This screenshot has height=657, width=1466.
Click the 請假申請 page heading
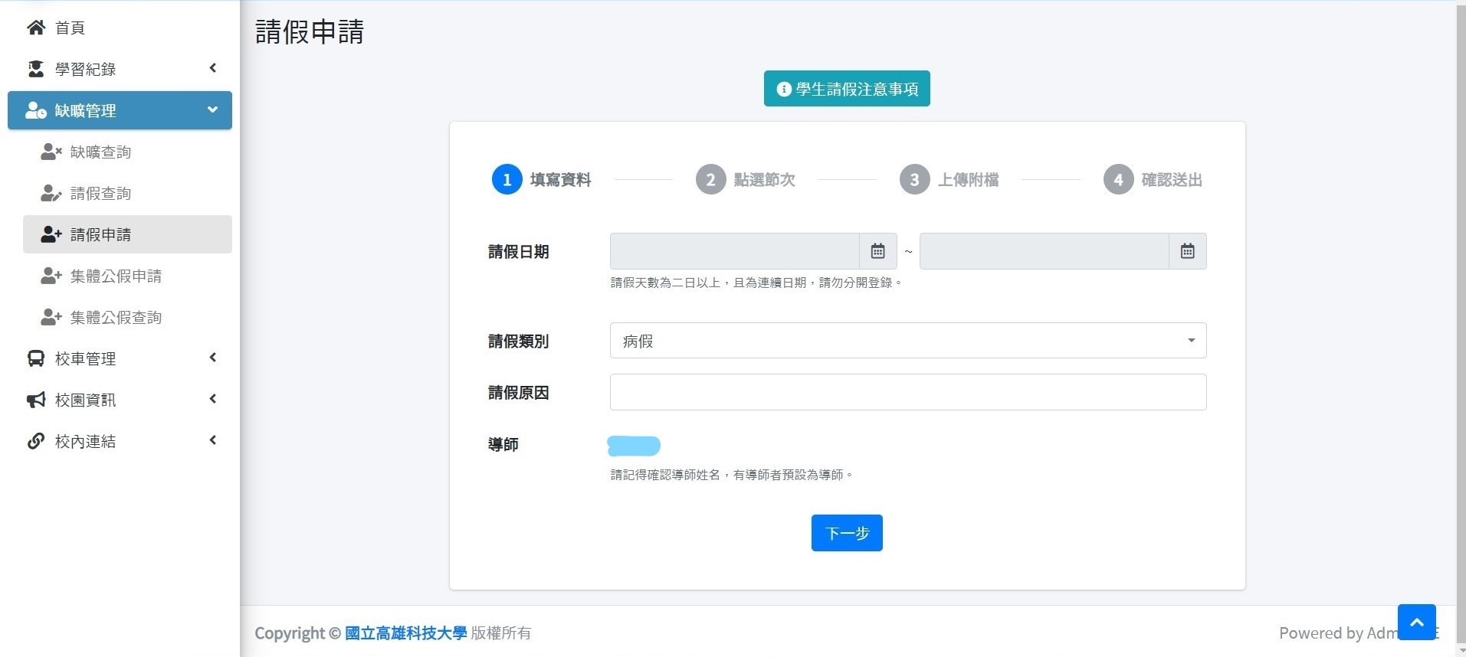[310, 31]
